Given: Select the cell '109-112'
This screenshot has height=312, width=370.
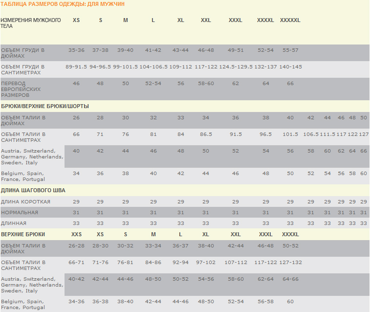Looking at the screenshot, I should (181, 67).
